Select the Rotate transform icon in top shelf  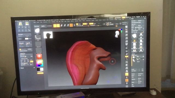click(68, 25)
